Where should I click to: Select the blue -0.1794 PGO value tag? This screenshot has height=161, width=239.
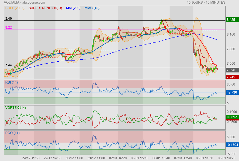pos(232,145)
